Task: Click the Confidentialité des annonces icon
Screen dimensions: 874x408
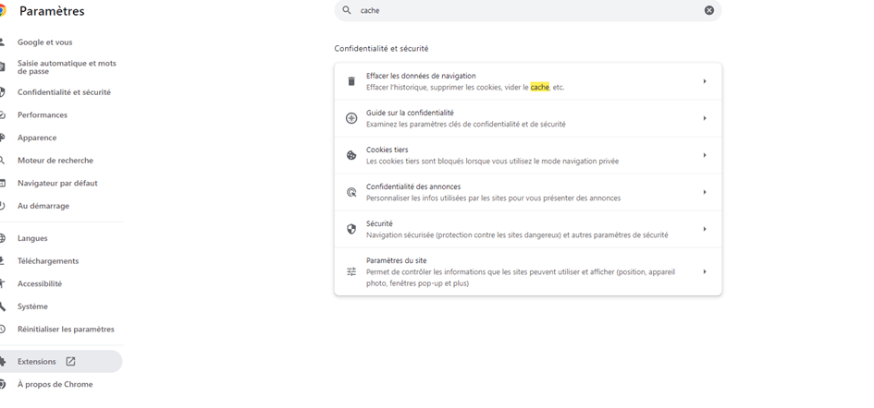Action: pyautogui.click(x=351, y=192)
